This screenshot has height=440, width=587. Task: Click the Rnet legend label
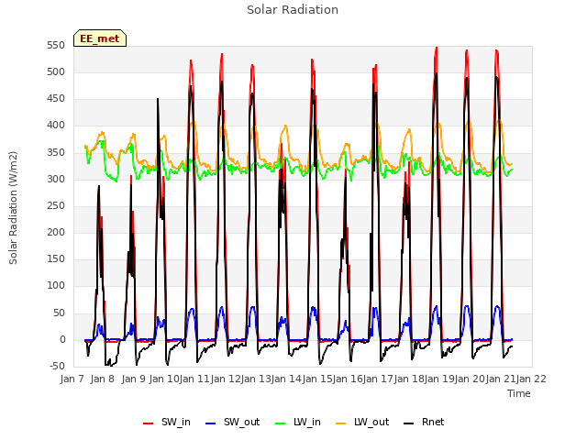click(433, 422)
